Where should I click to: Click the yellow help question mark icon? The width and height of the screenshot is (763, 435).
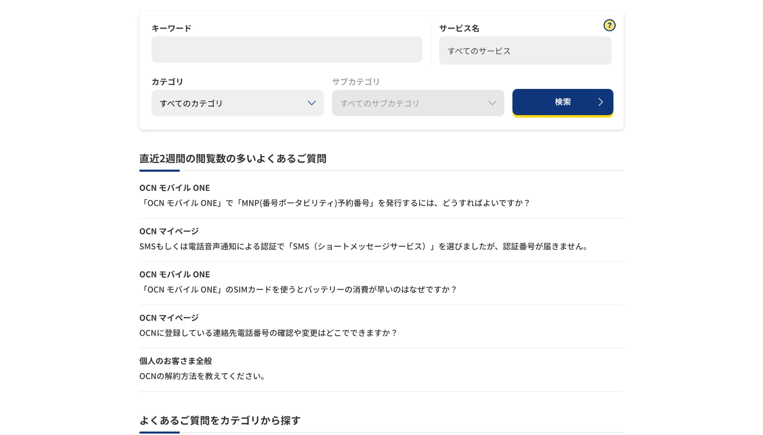[x=609, y=26]
